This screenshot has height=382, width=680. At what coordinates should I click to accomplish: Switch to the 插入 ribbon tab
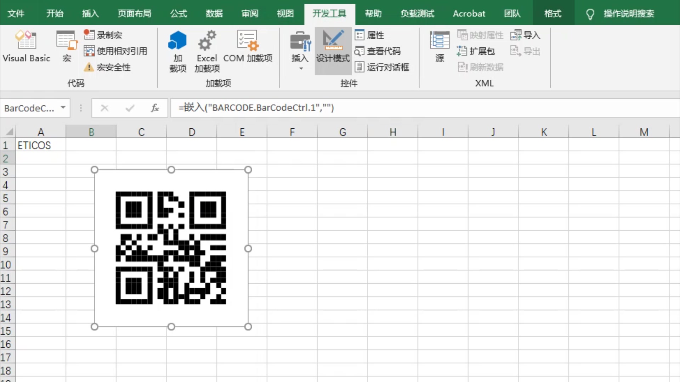pos(90,13)
